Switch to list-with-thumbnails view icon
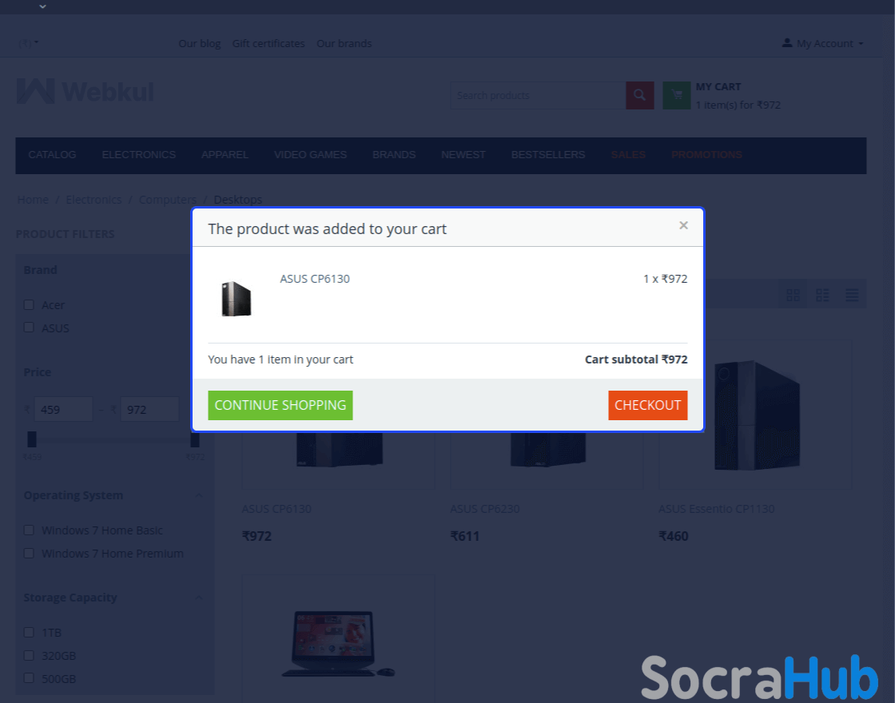 pos(822,295)
